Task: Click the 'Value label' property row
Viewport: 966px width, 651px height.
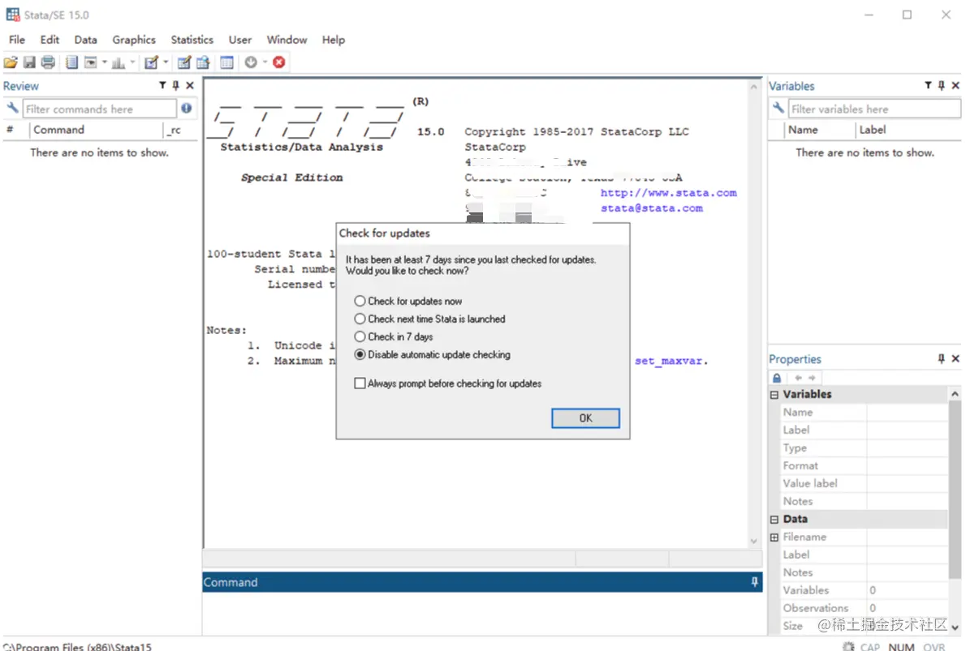Action: 864,483
